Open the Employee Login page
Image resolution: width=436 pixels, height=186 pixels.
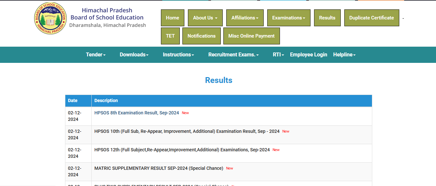(x=309, y=55)
